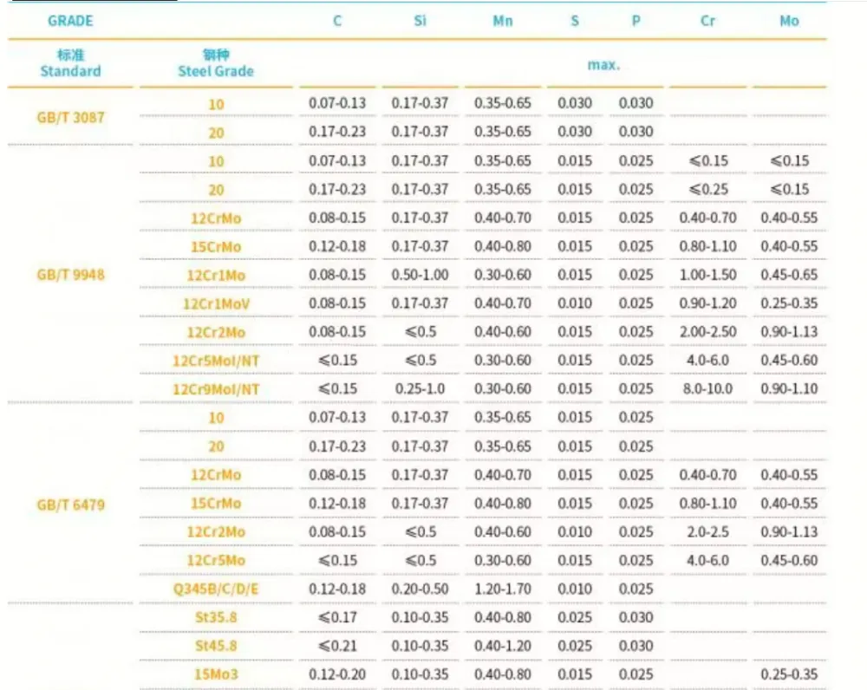Select the 12Cr1MoV steel grade
Image resolution: width=867 pixels, height=690 pixels.
(216, 304)
